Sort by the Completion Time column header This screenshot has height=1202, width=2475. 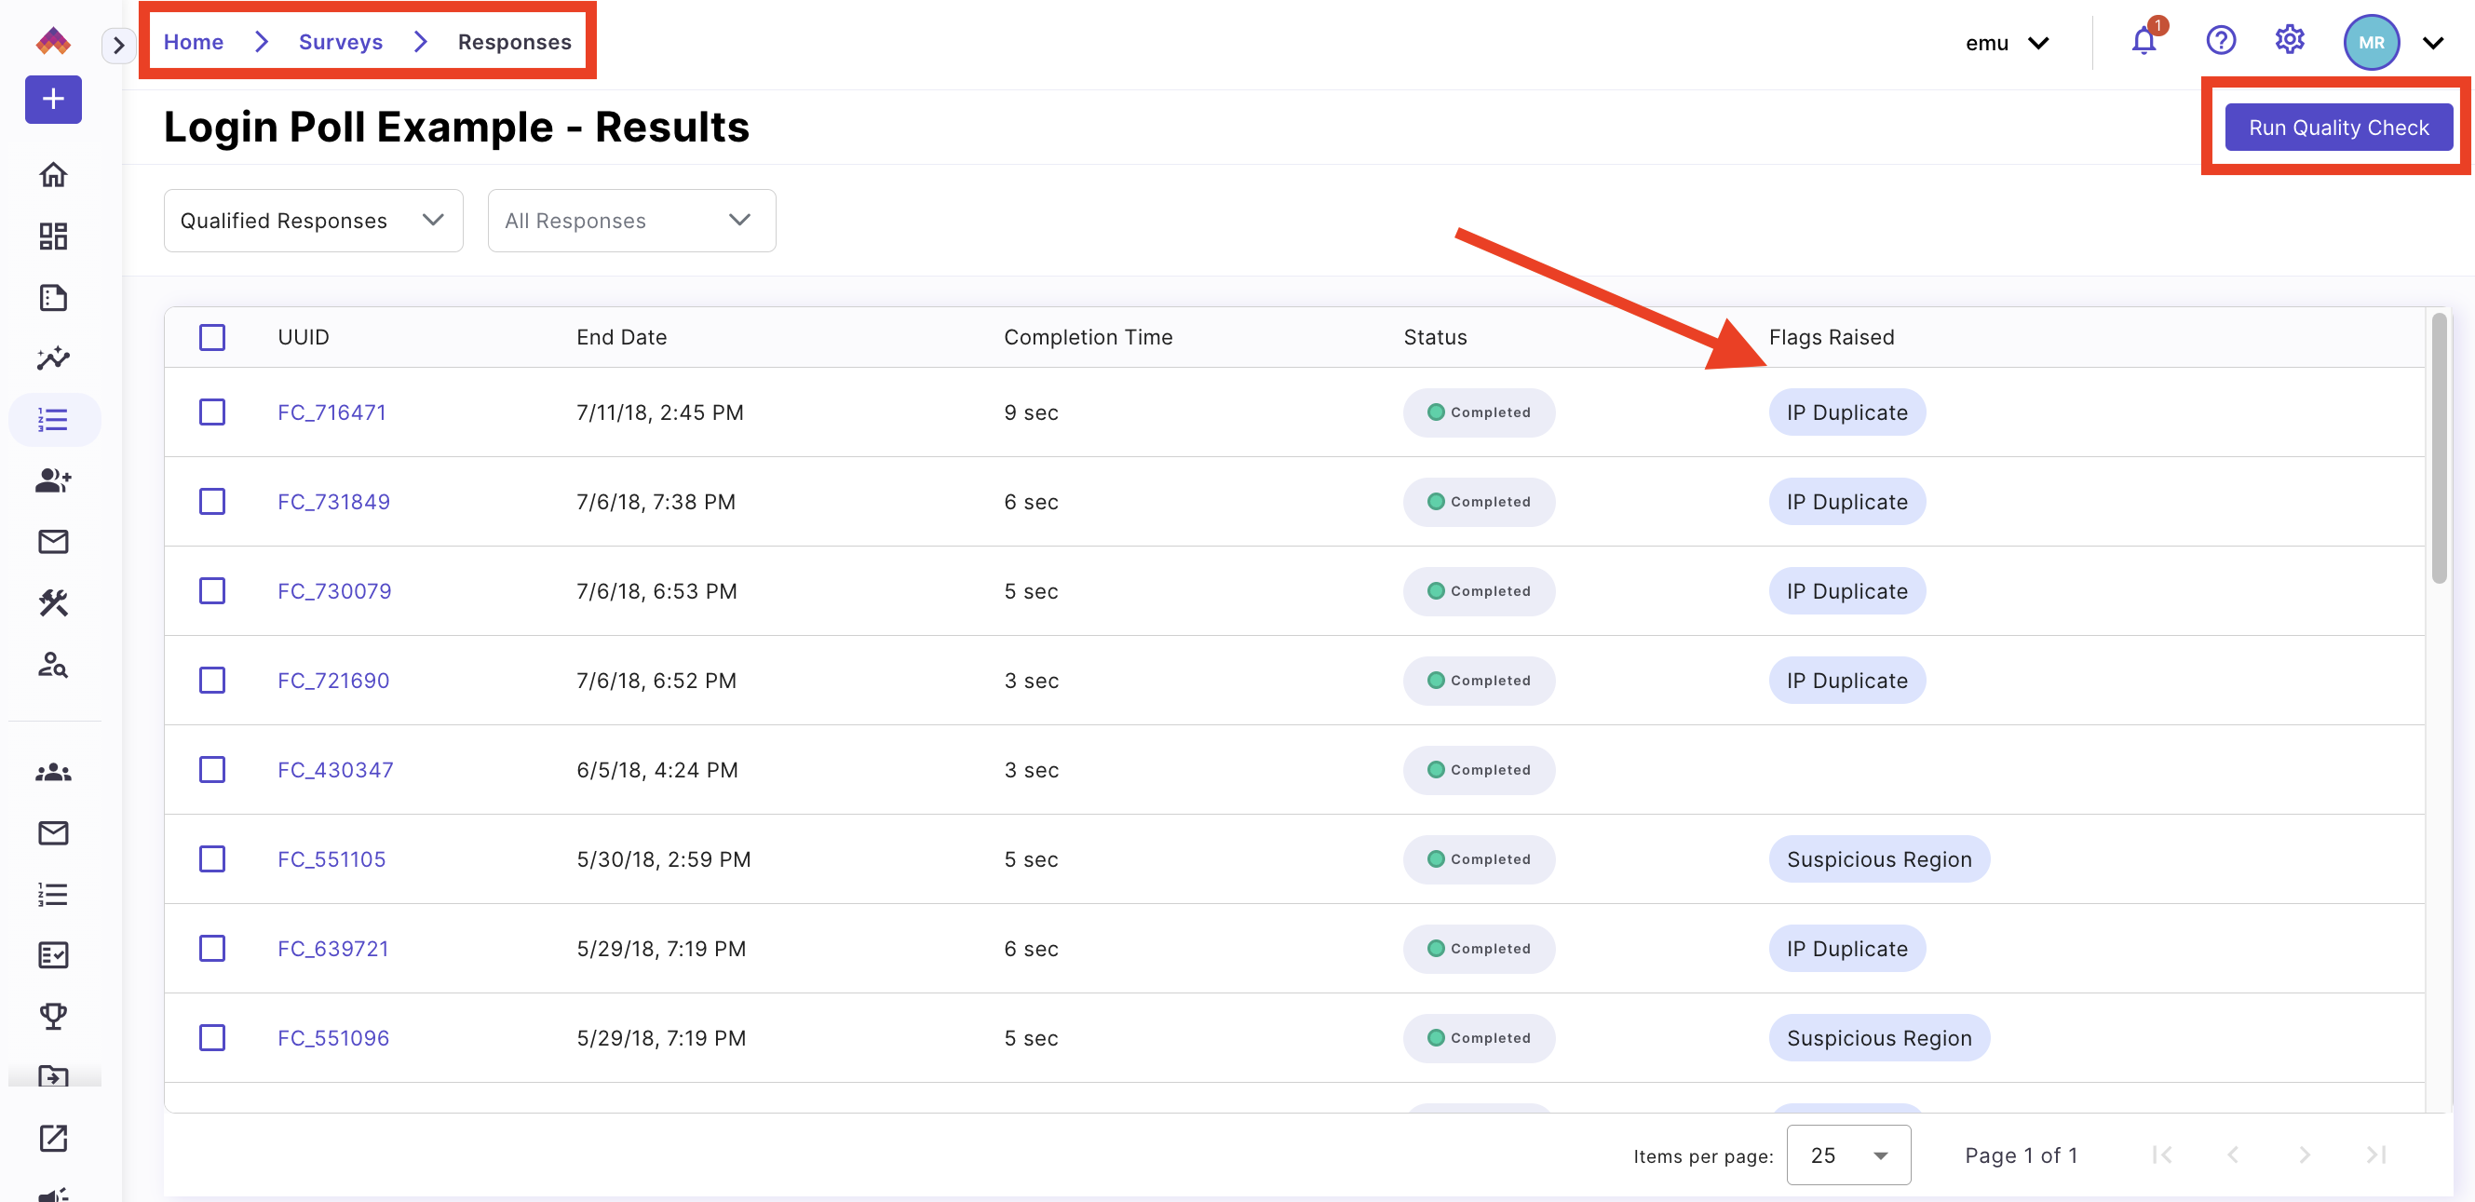1089,337
